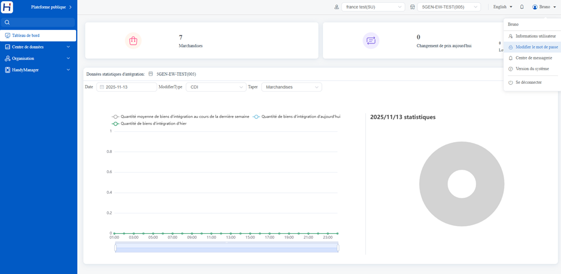Click the Organisation nodes icon
This screenshot has height=274, width=561.
coord(7,58)
